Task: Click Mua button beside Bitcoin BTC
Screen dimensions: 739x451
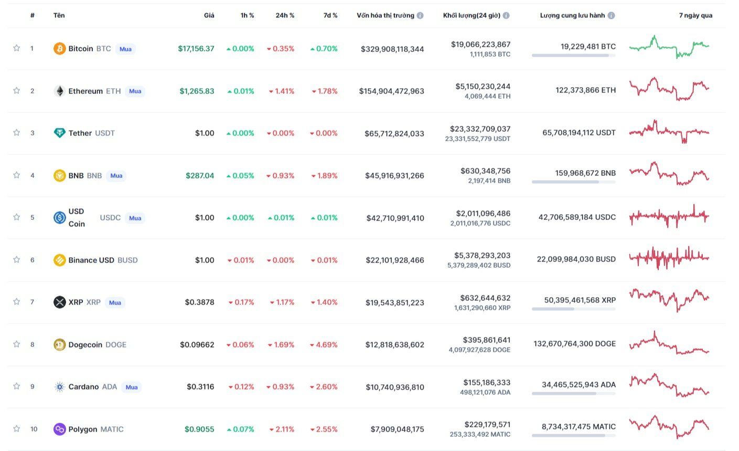Action: [125, 49]
